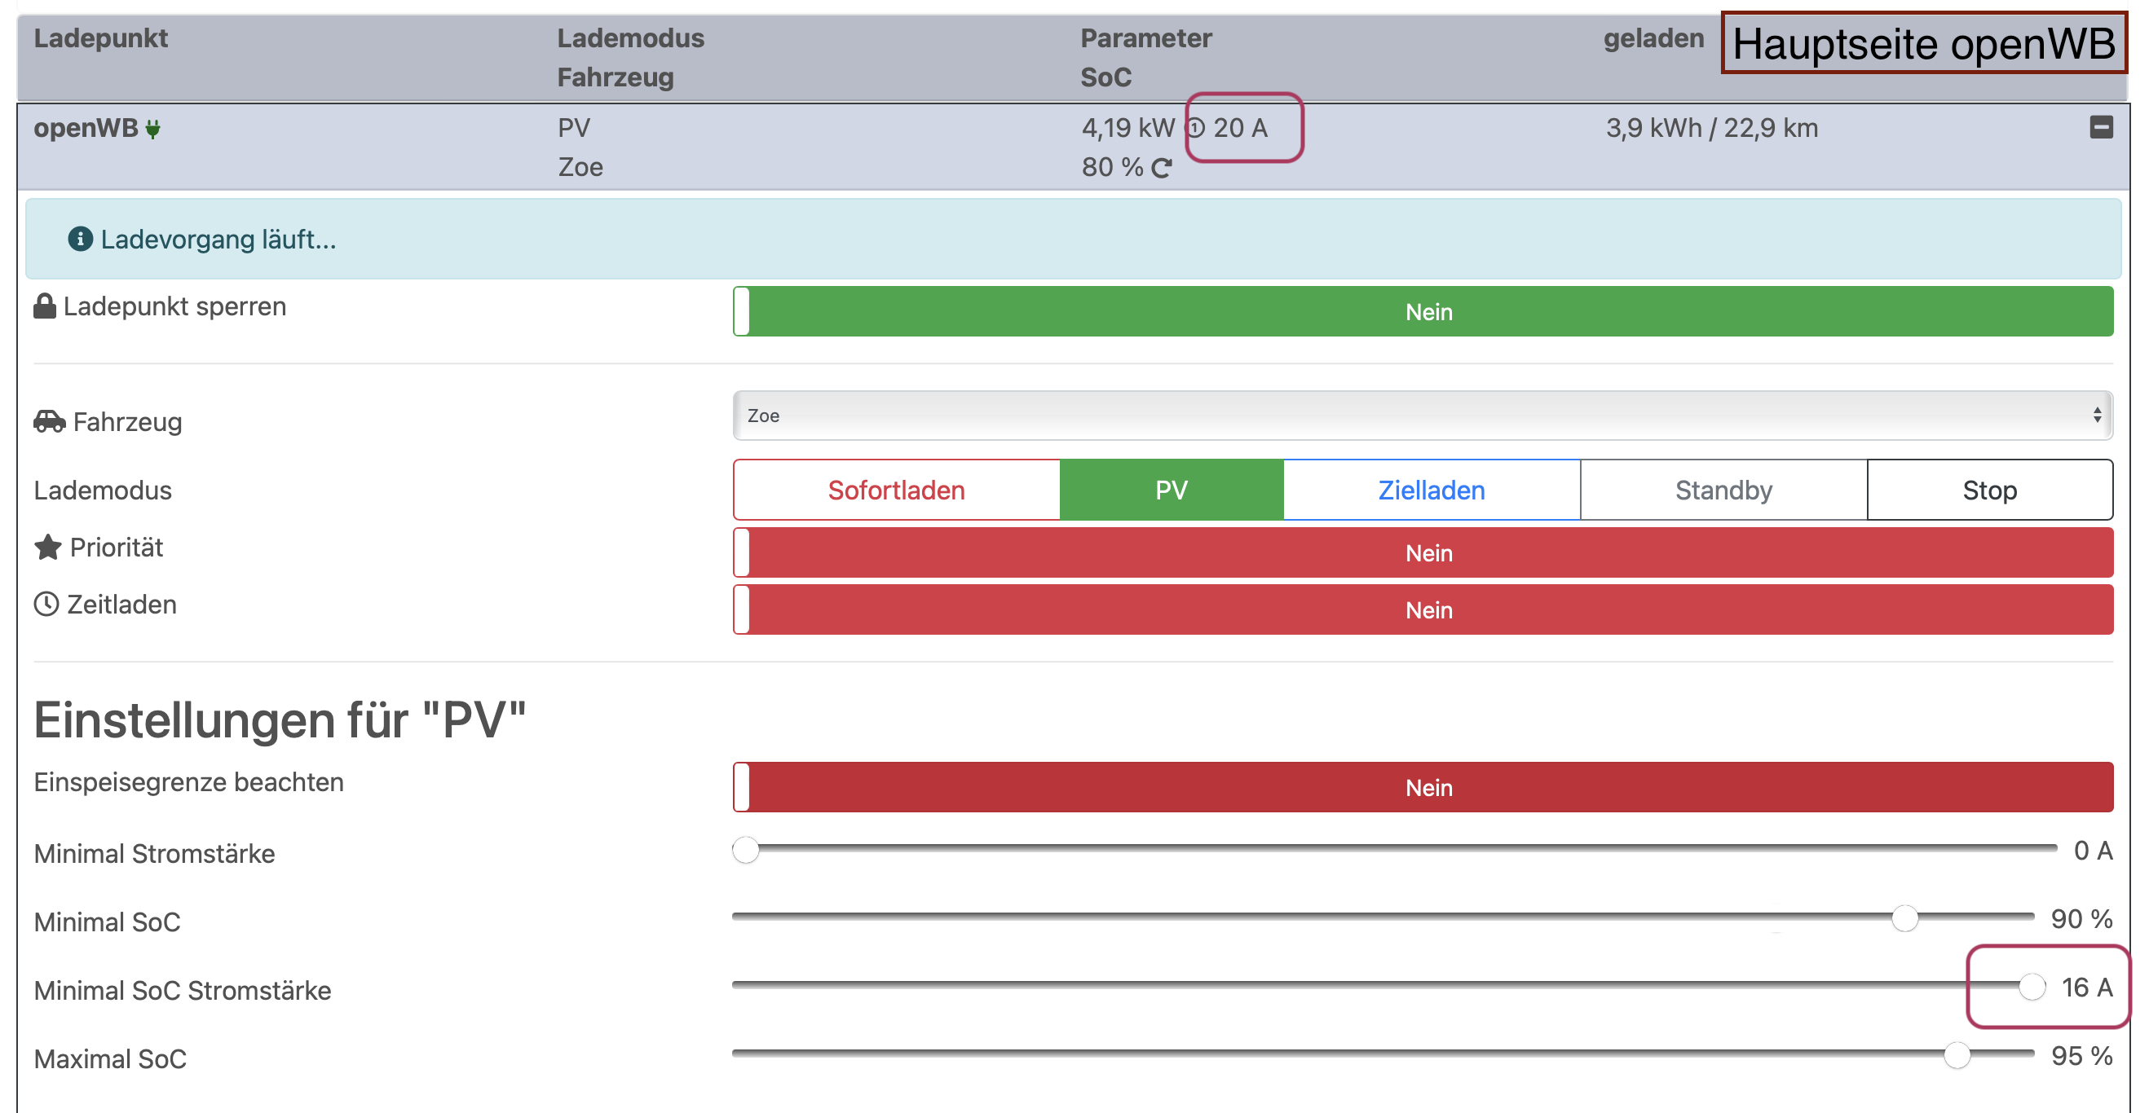The height and width of the screenshot is (1113, 2149).
Task: Click the SoC refresh icon next to 80 %
Action: pyautogui.click(x=1161, y=169)
